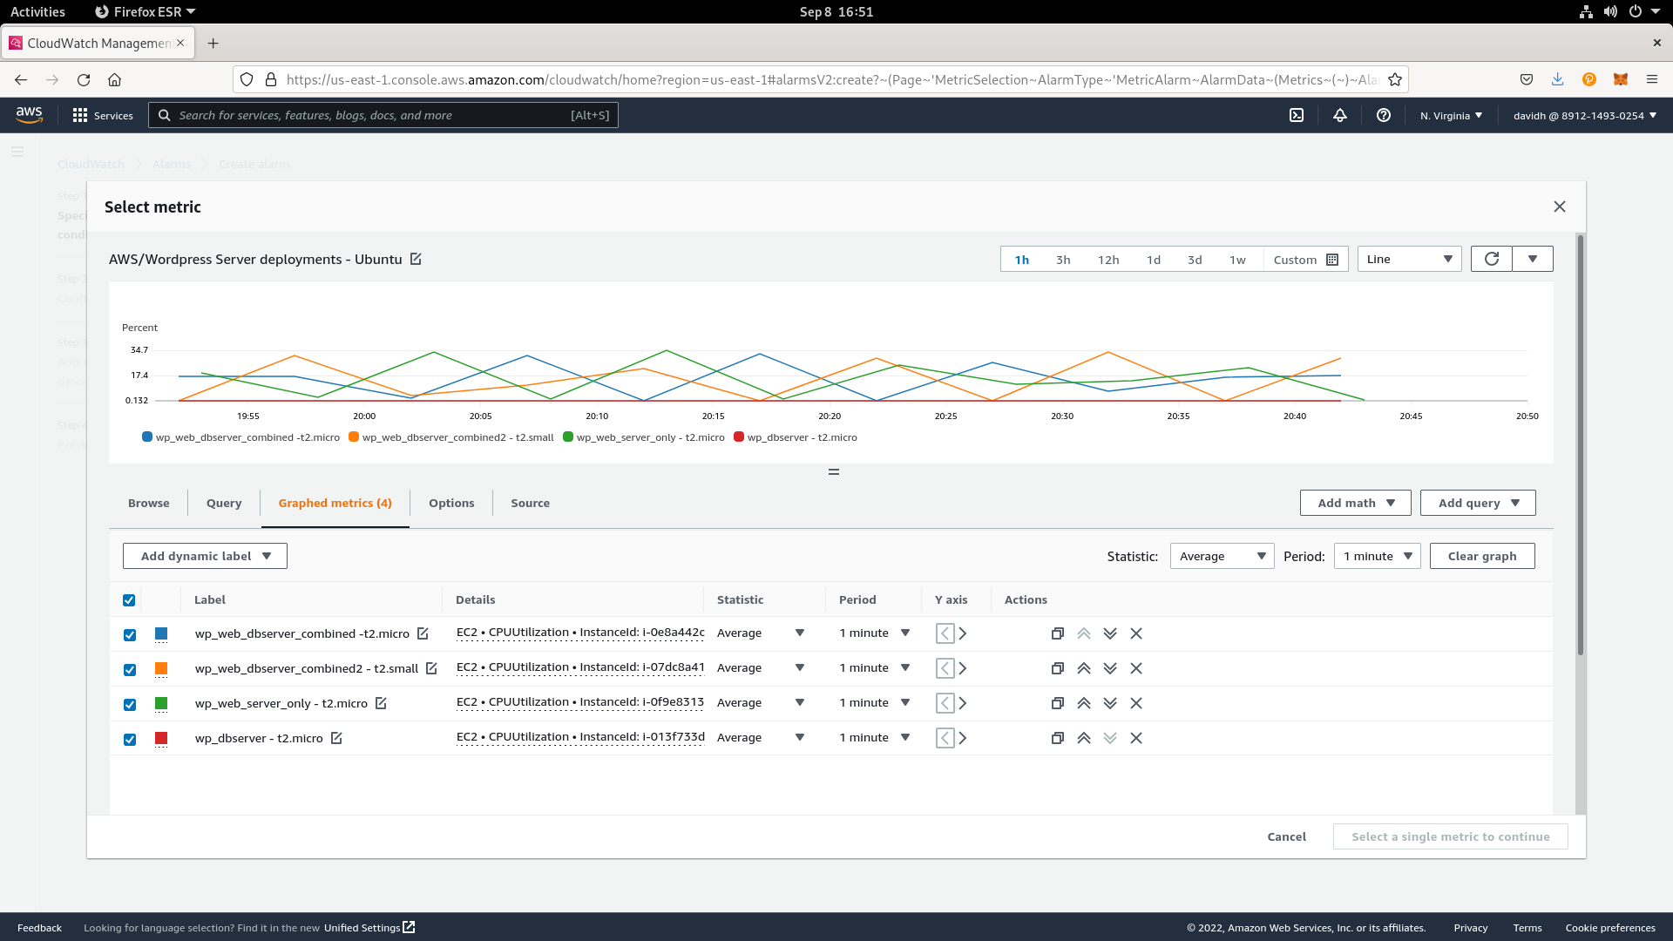Duplicate the wp_web_dbserver_combined -t2.micro metric row
Image resolution: width=1673 pixels, height=941 pixels.
coord(1057,633)
